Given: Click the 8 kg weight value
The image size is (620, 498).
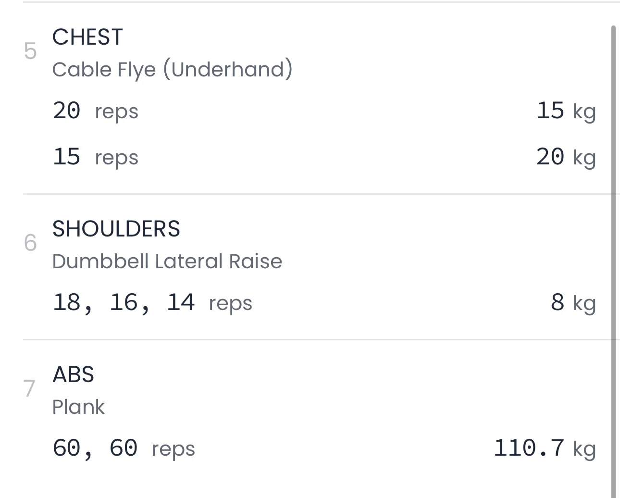Looking at the screenshot, I should pos(572,303).
